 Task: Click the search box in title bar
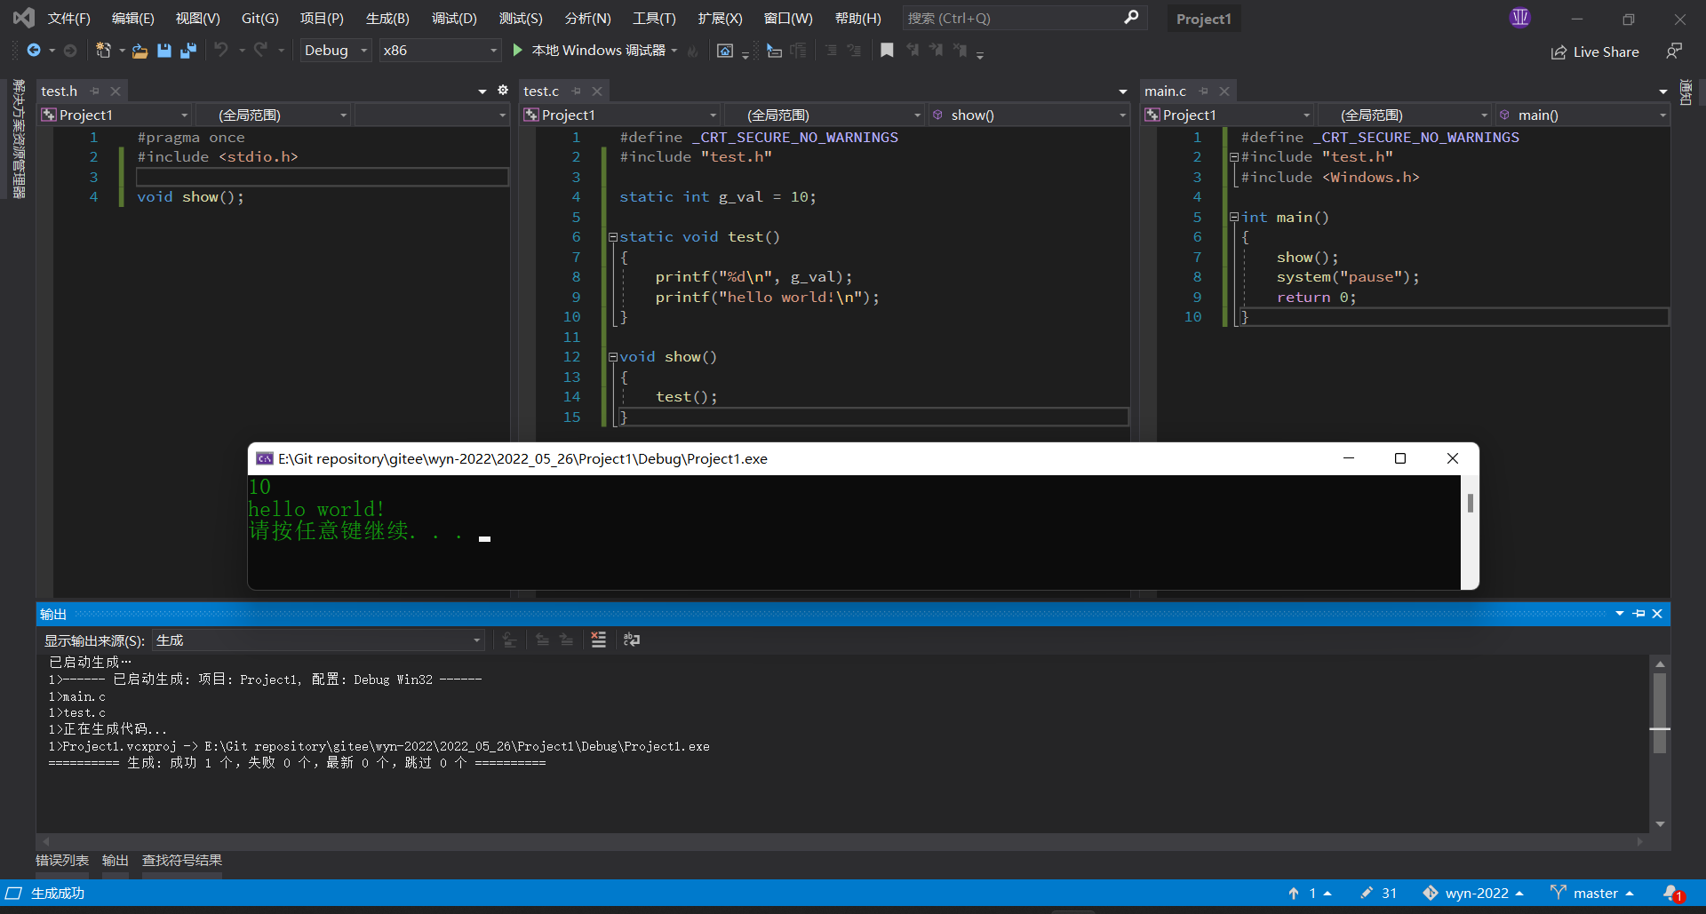[x=1013, y=18]
